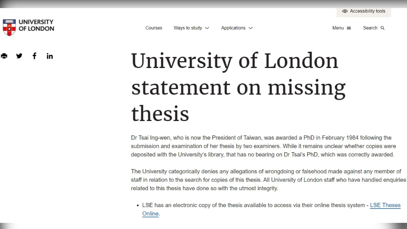Open the Search button label
This screenshot has height=229, width=407.
pos(370,28)
